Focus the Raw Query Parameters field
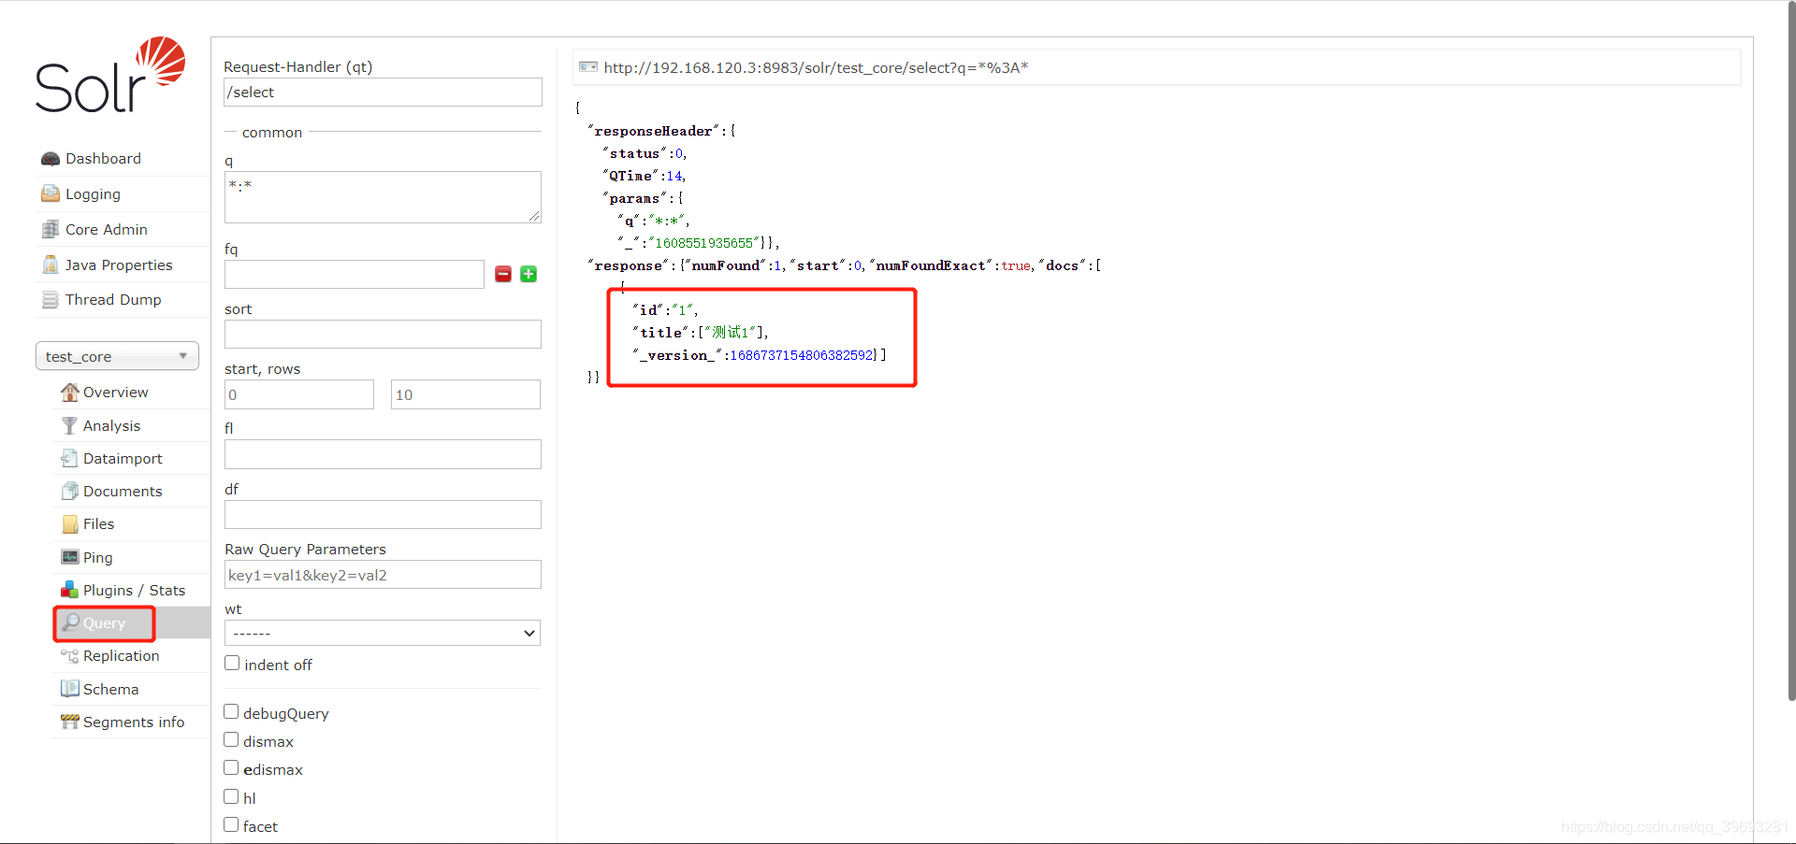Image resolution: width=1796 pixels, height=844 pixels. (x=383, y=574)
